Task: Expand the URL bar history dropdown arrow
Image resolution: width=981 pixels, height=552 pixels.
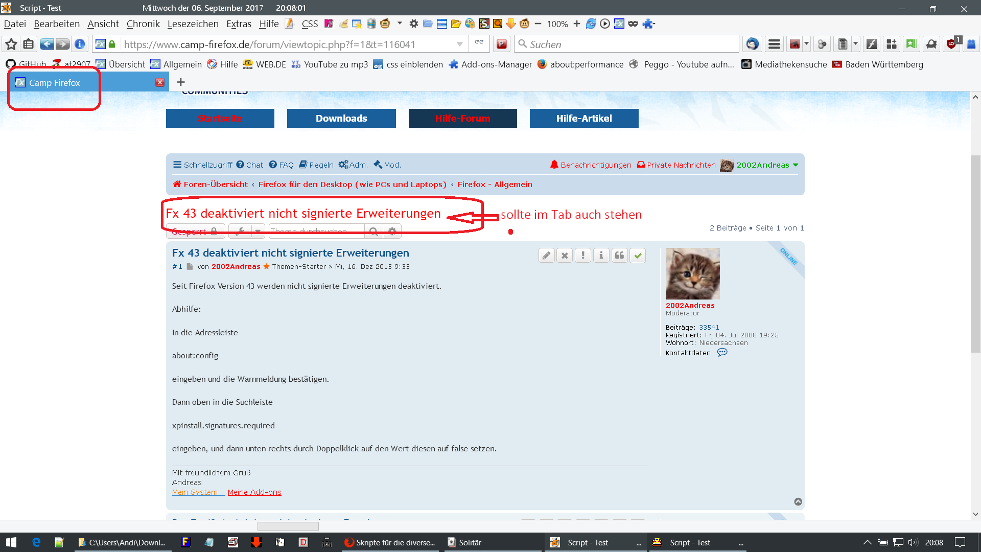Action: coord(459,44)
